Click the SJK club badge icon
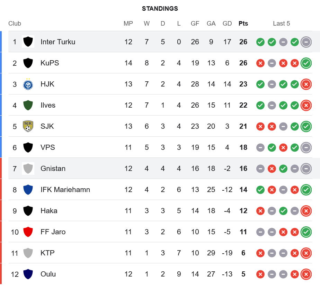320x290 pixels. click(x=28, y=126)
